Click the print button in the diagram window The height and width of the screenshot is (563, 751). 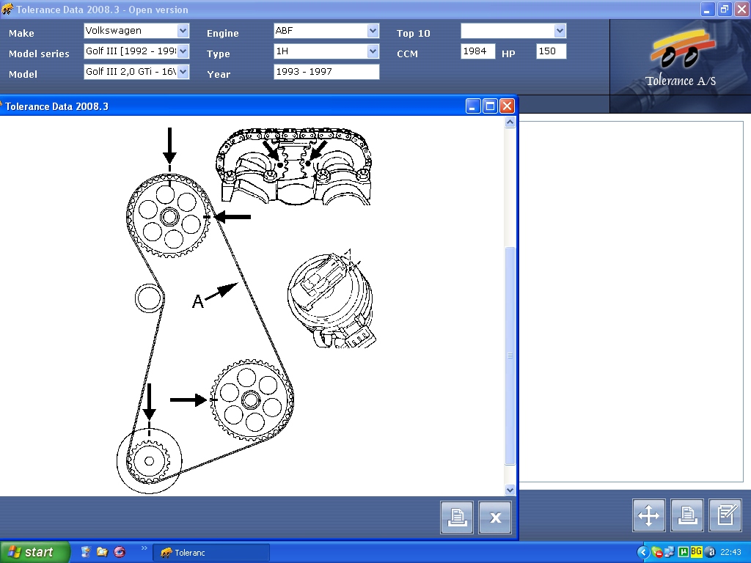(457, 518)
